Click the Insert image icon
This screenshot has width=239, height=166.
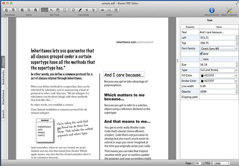[x=116, y=10]
